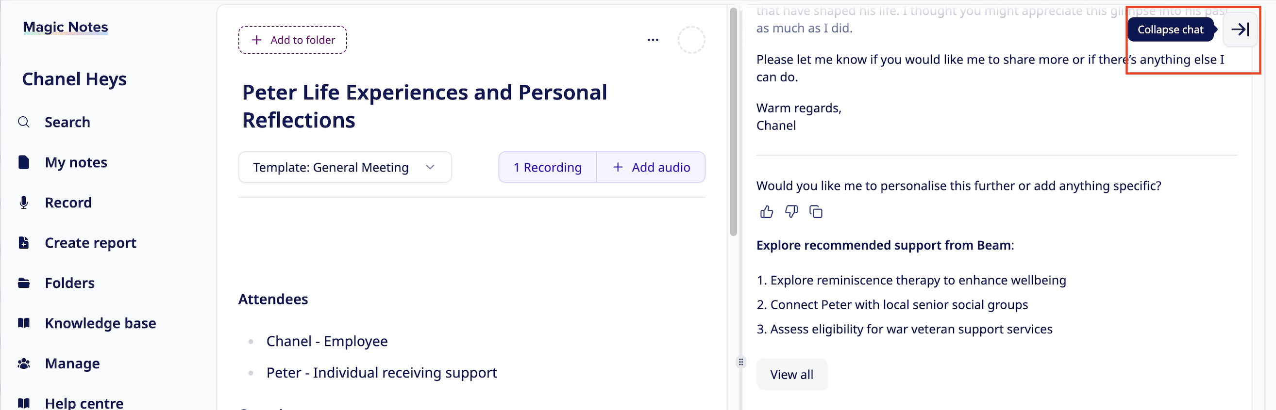Open My notes from the sidebar
Viewport: 1276px width, 410px height.
[x=76, y=162]
